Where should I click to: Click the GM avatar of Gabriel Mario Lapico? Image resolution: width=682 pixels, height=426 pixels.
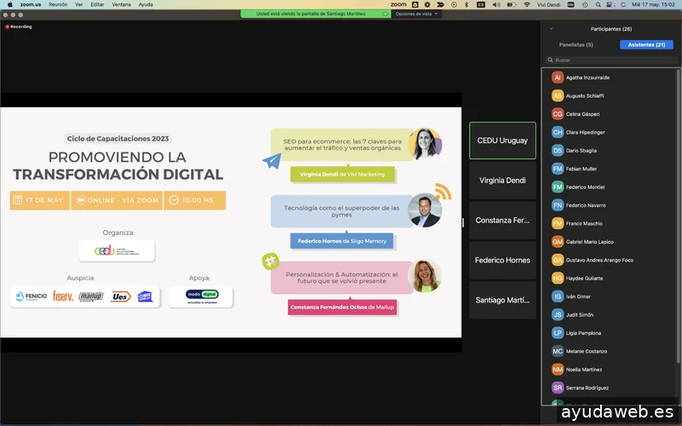click(x=558, y=242)
